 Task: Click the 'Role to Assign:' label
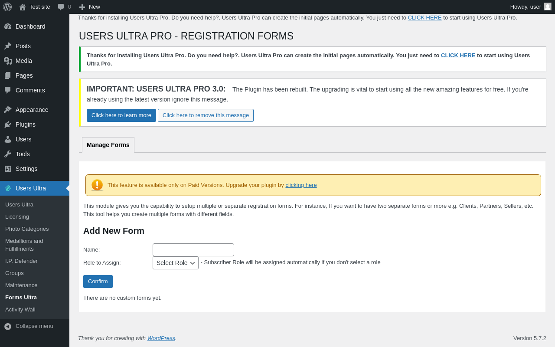coord(102,263)
